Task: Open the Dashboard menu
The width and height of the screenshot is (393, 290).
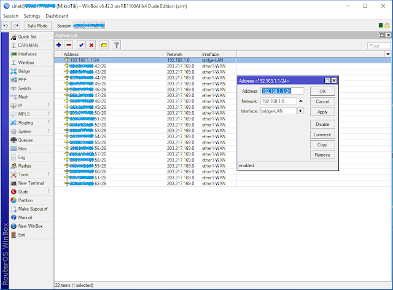Action: [57, 16]
